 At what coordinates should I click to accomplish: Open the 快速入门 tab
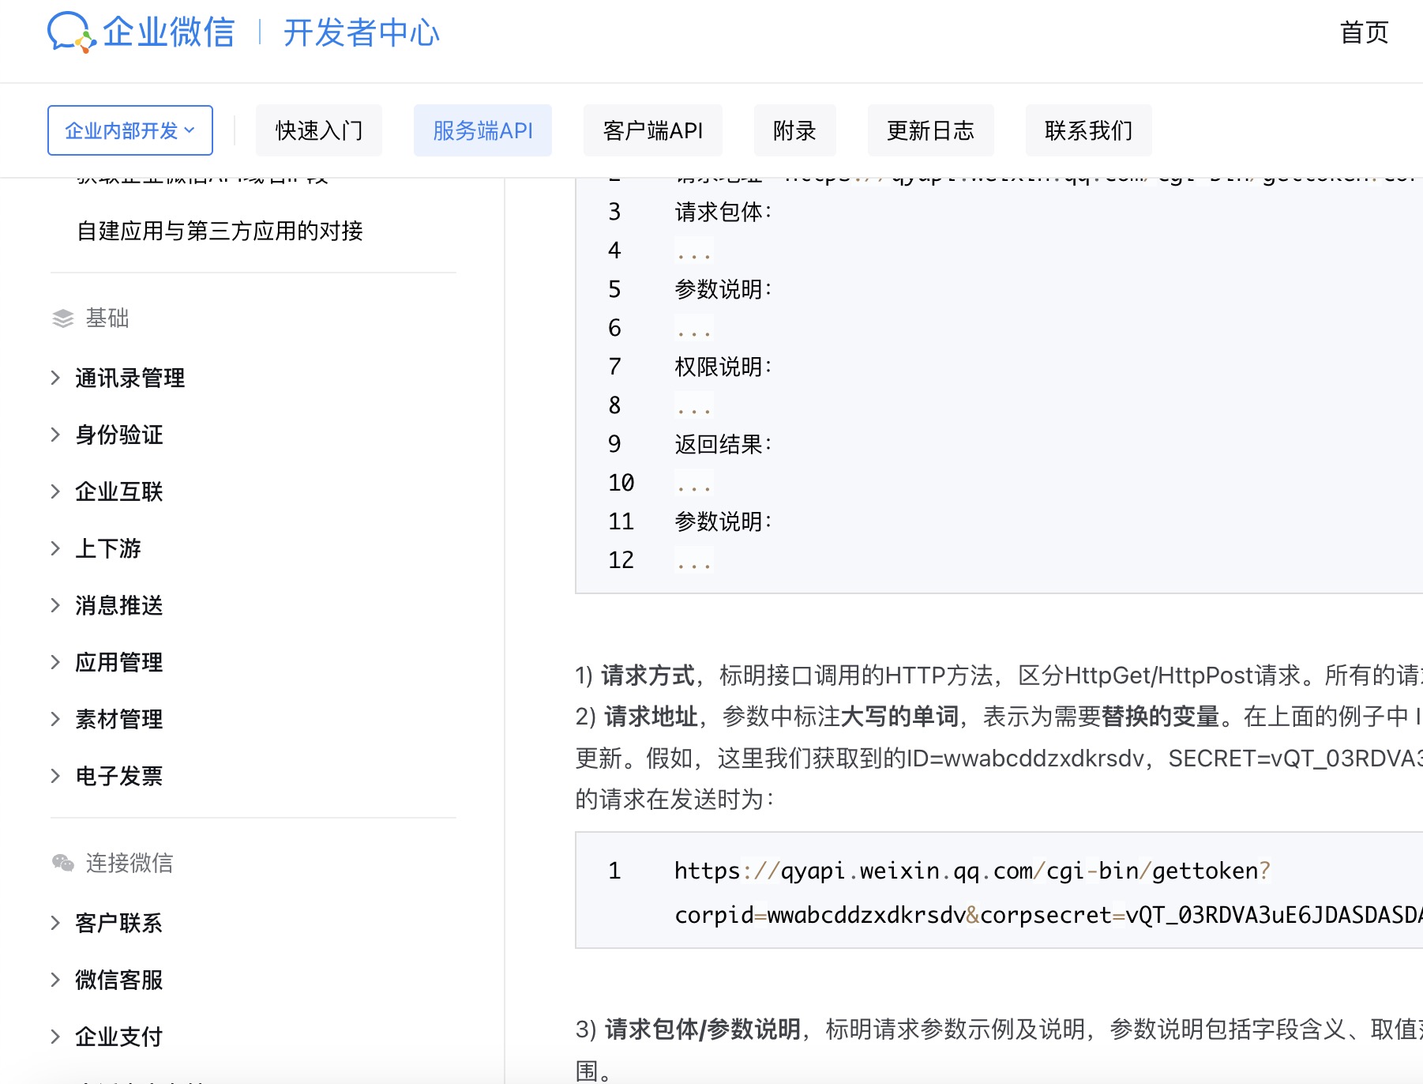pyautogui.click(x=319, y=130)
